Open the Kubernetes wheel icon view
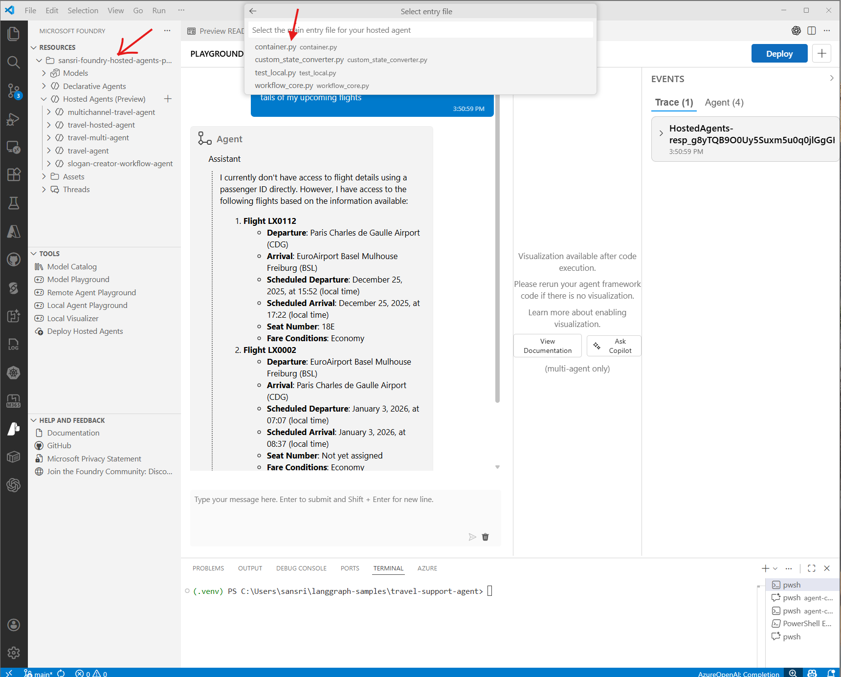The width and height of the screenshot is (841, 677). 14,372
